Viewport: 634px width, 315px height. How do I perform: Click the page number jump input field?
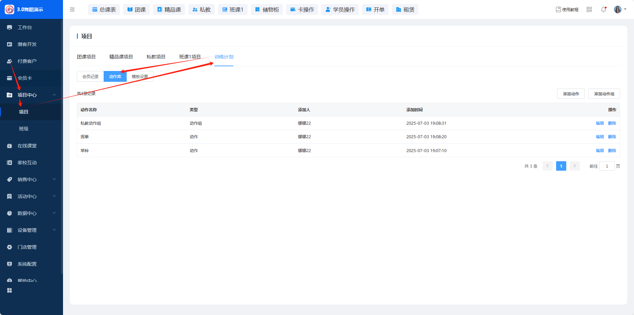click(x=607, y=166)
